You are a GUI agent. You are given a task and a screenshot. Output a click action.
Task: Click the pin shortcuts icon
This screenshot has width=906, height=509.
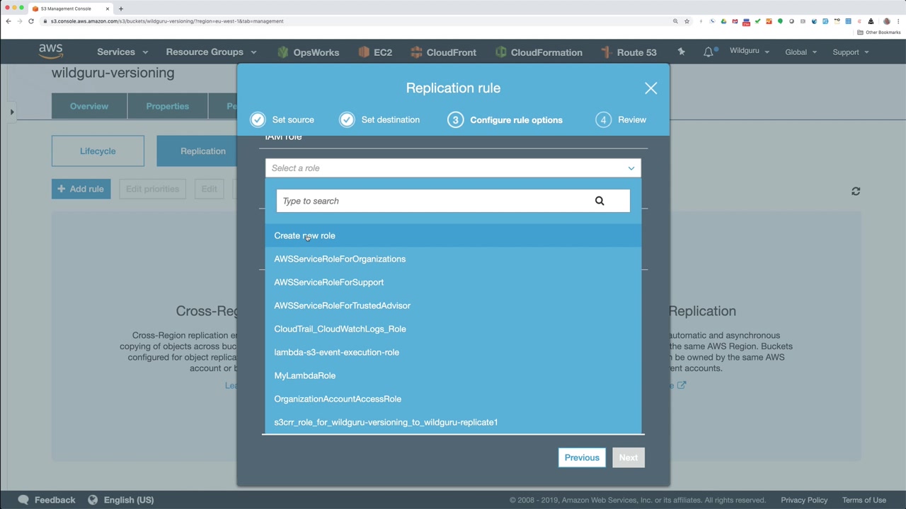pos(681,52)
